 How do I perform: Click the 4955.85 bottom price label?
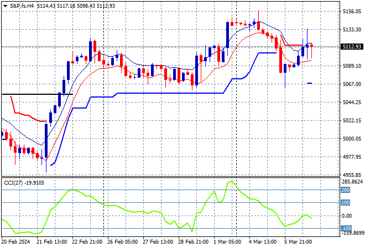click(351, 175)
